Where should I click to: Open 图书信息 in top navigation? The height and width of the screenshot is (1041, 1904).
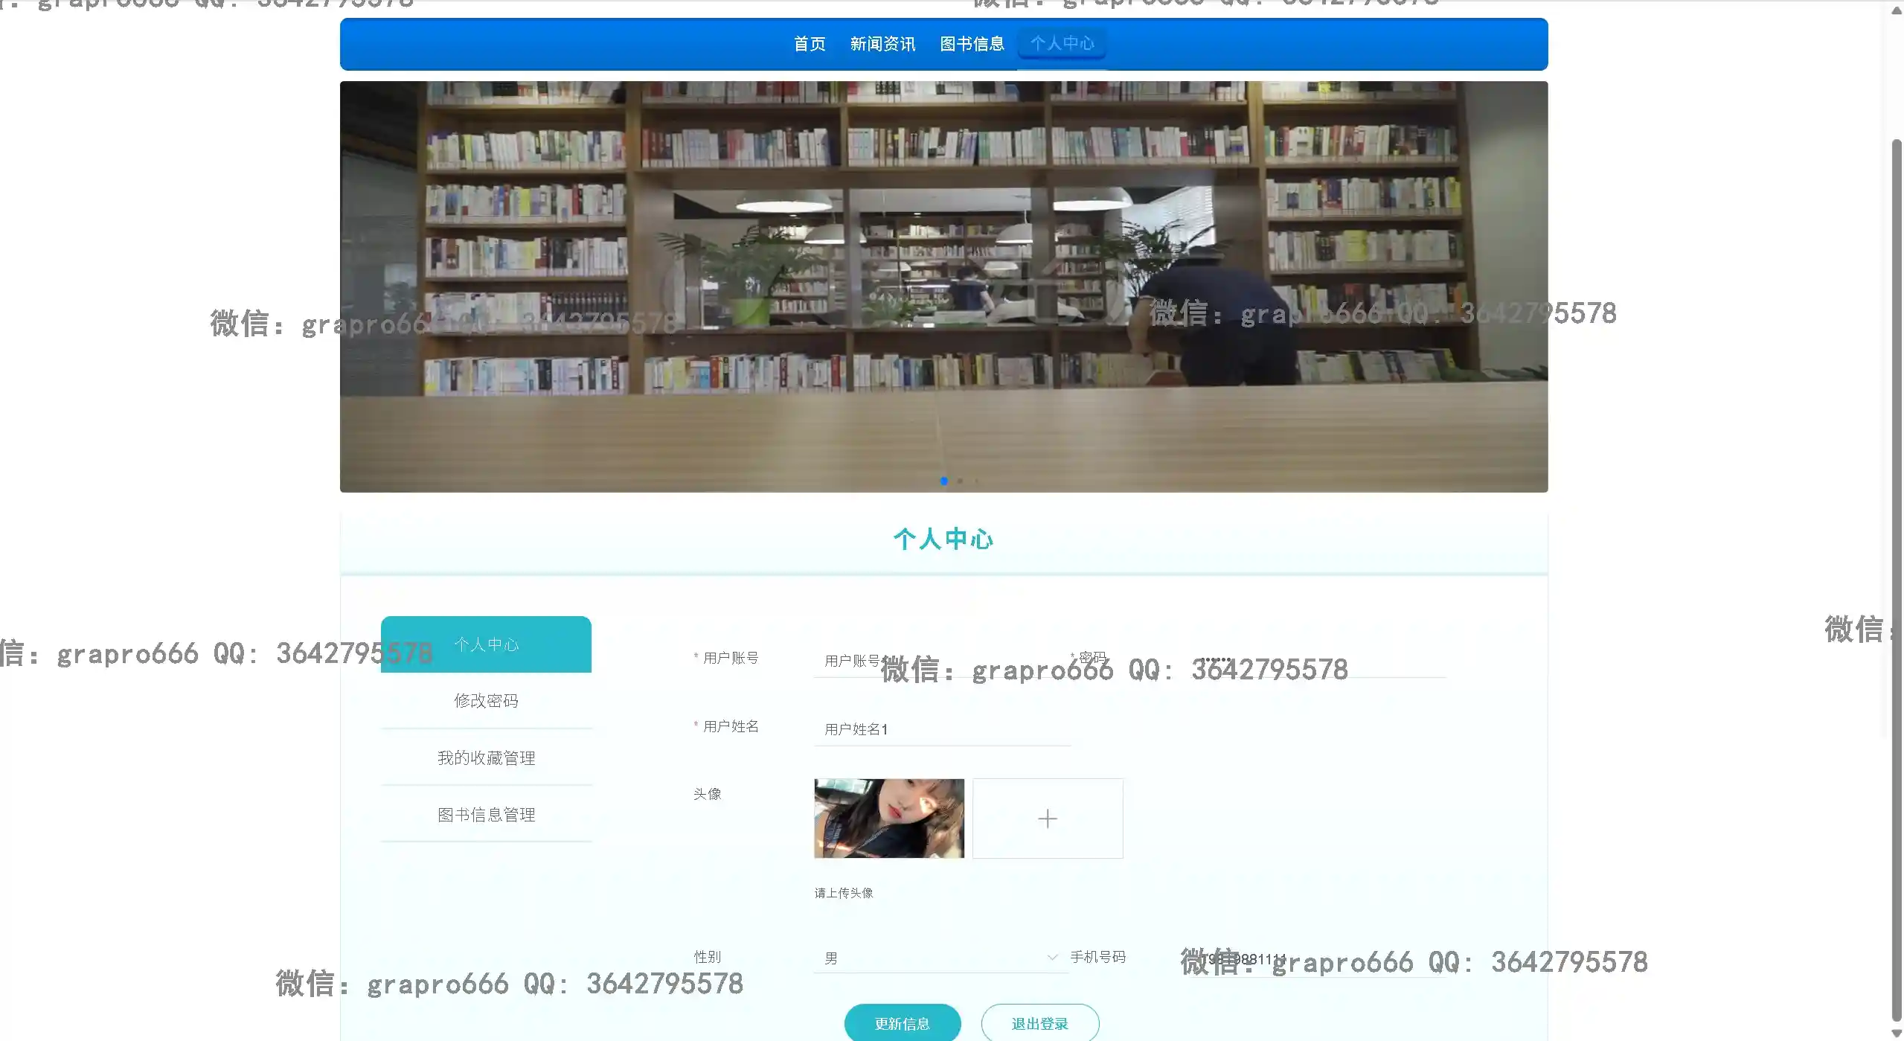coord(972,44)
